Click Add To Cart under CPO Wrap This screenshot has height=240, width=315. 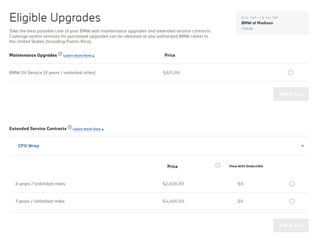291,226
